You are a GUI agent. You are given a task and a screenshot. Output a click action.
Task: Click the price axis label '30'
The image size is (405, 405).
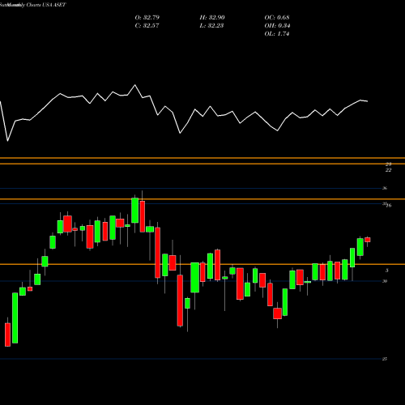pos(385,281)
